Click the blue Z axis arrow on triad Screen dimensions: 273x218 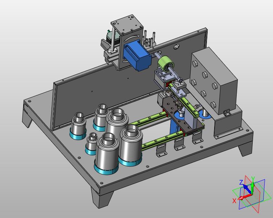[247, 189]
